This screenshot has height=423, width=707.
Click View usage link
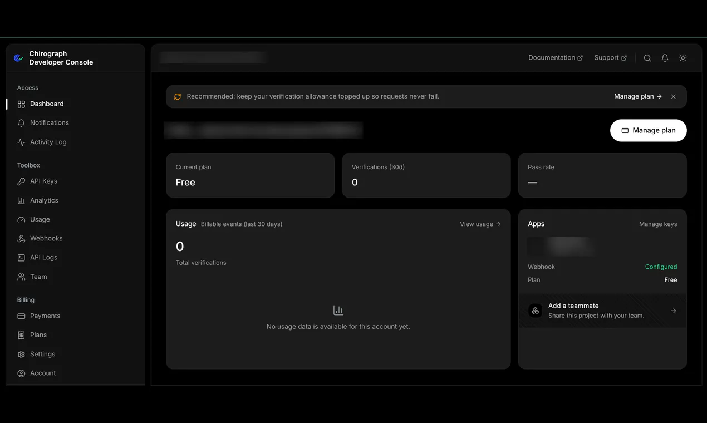coord(480,224)
